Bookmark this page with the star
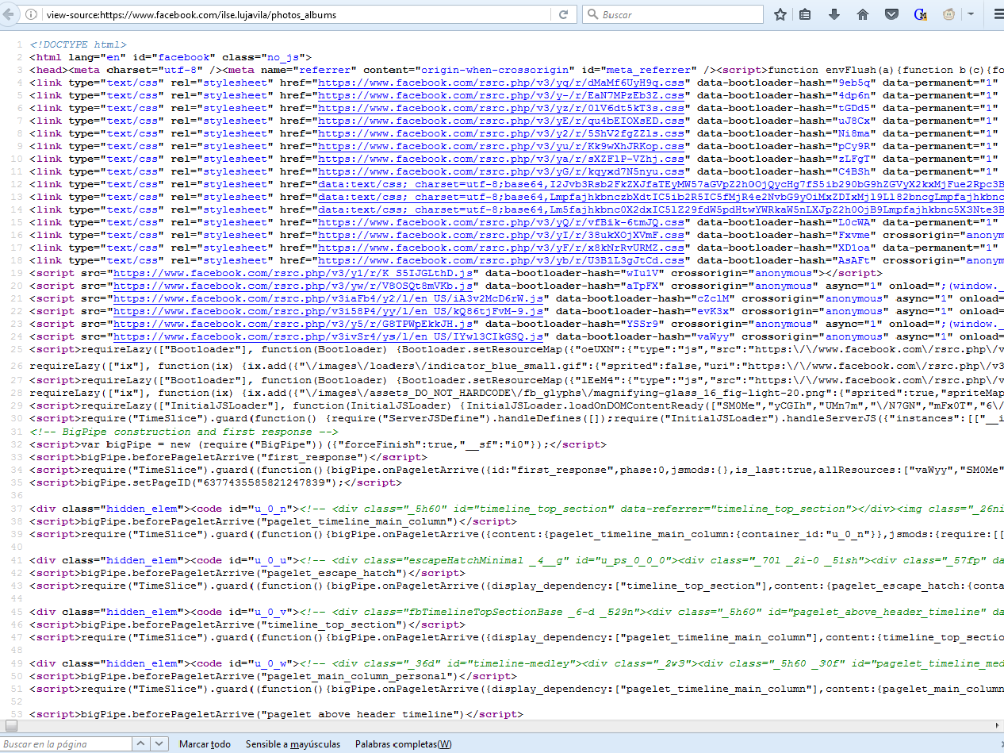Image resolution: width=1004 pixels, height=753 pixels. tap(780, 14)
